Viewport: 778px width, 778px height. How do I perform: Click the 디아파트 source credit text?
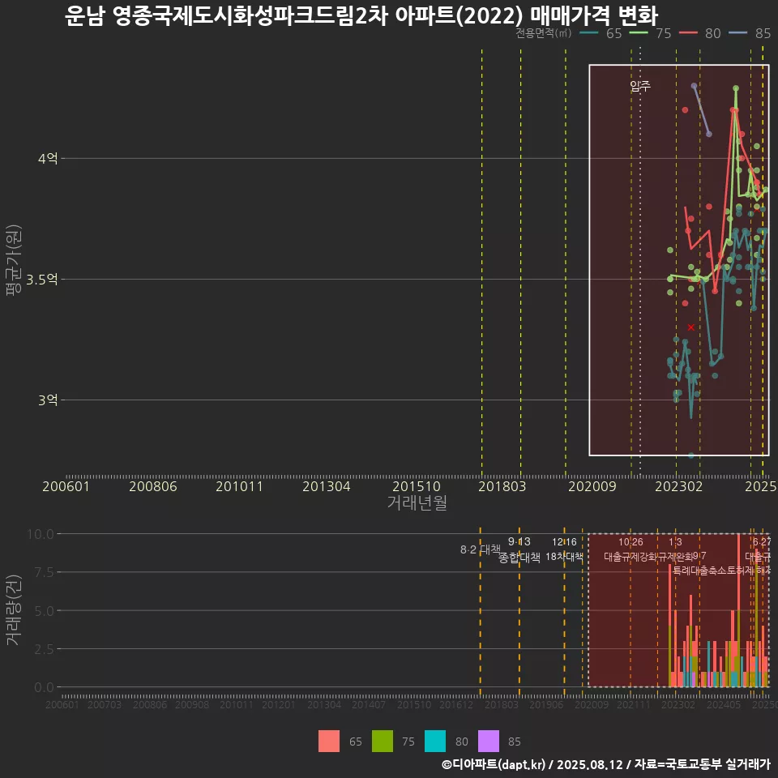(606, 764)
